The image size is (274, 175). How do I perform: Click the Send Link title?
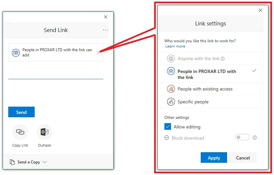pos(56,30)
